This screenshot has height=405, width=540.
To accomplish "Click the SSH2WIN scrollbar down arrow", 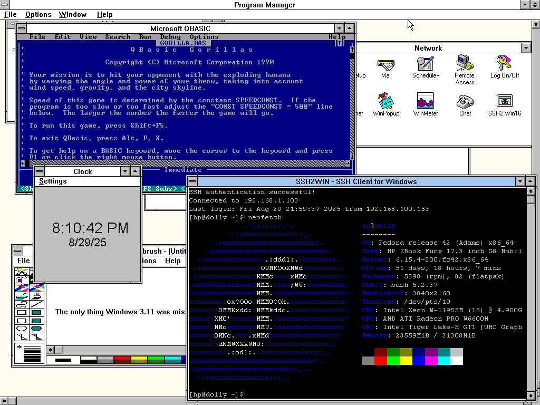I will pos(531,396).
